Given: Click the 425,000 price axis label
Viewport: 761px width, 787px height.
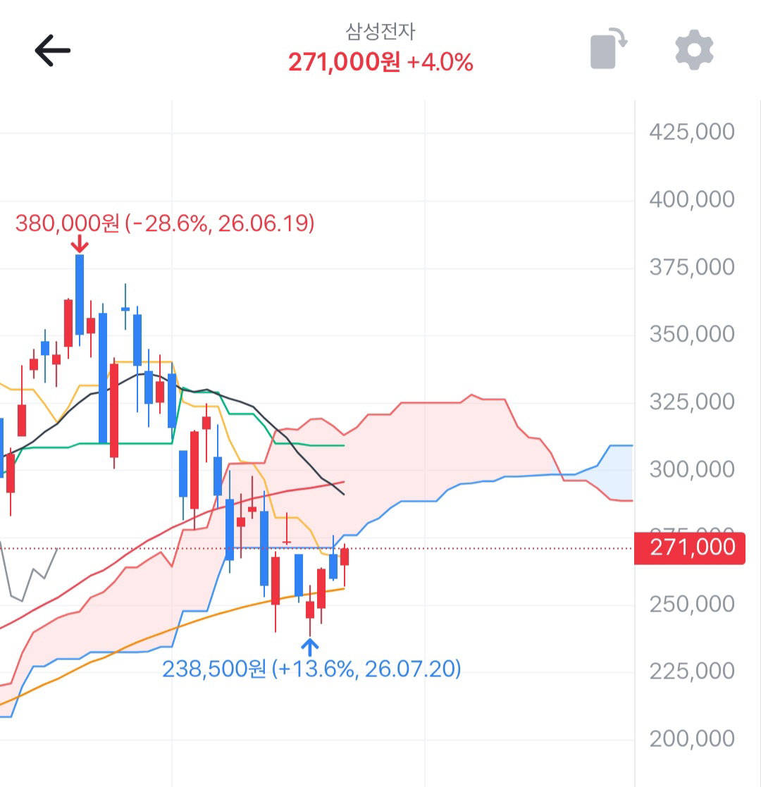Looking at the screenshot, I should (x=692, y=132).
